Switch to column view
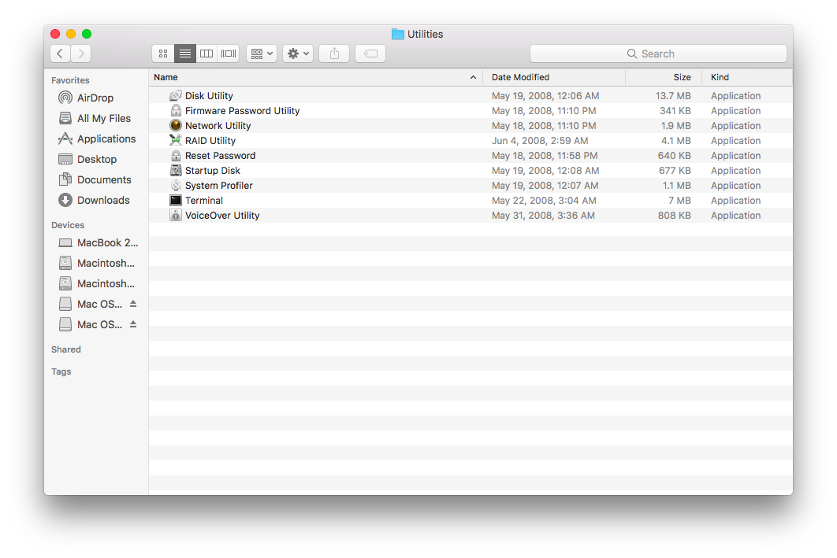 pyautogui.click(x=206, y=54)
